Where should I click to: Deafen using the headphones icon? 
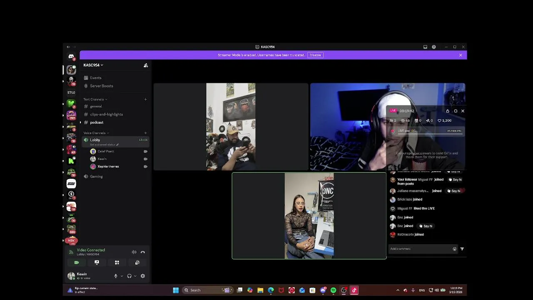129,276
